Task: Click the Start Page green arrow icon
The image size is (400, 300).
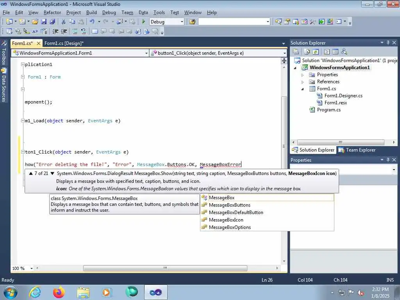Action: 321,22
